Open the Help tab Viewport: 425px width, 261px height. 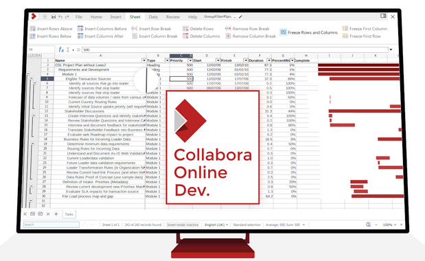[193, 16]
